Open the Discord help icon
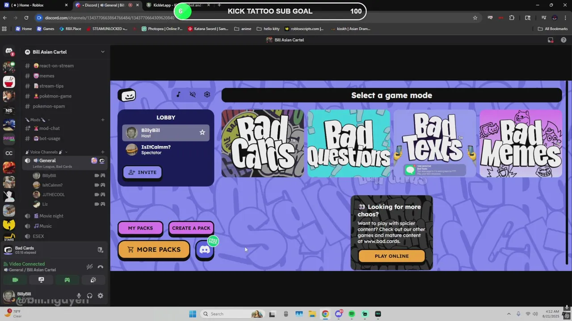This screenshot has height=321, width=572. pos(564,40)
